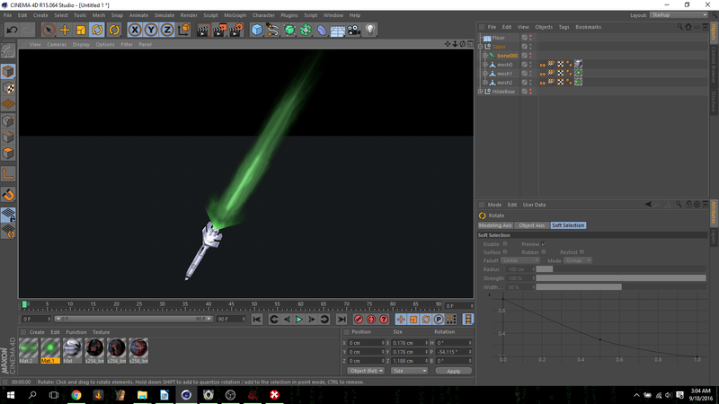The image size is (719, 404).
Task: Click the Undo arrow icon
Action: pyautogui.click(x=12, y=31)
